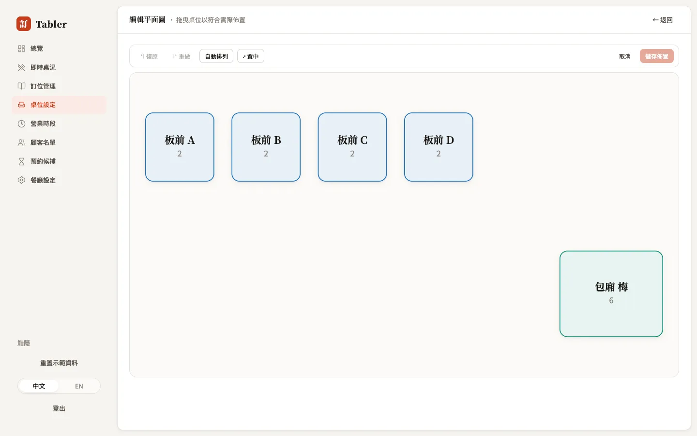Click the 預約候補 hourglass icon
Viewport: 697px width, 436px height.
[x=21, y=161]
